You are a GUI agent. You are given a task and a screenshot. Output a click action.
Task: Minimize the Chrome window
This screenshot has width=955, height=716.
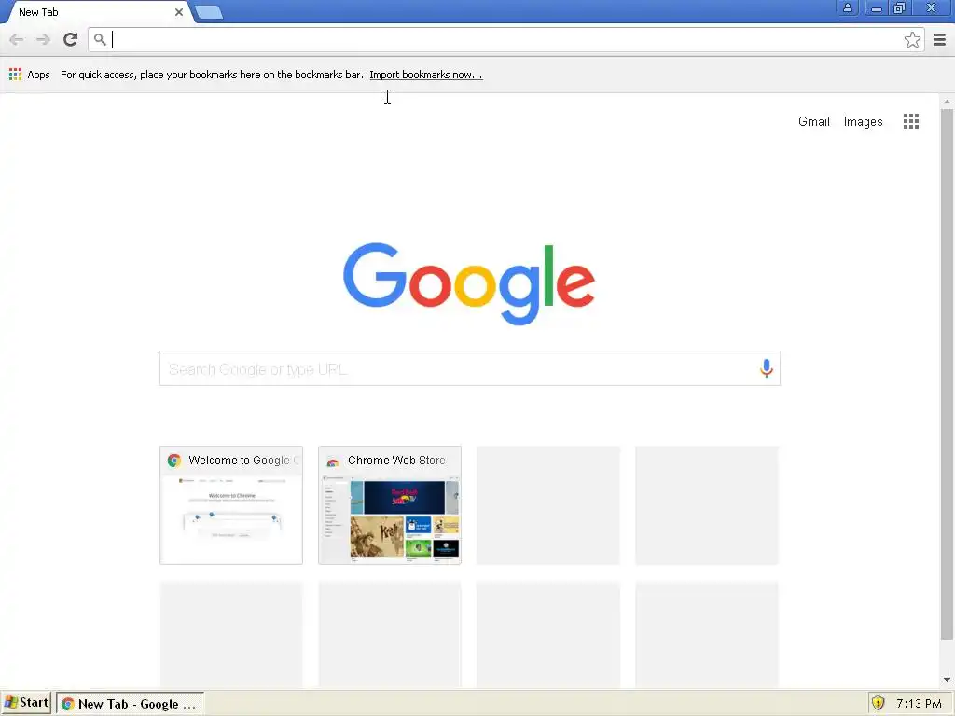tap(876, 7)
